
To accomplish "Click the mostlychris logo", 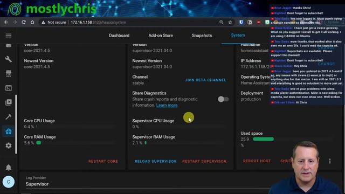I will click(x=52, y=9).
